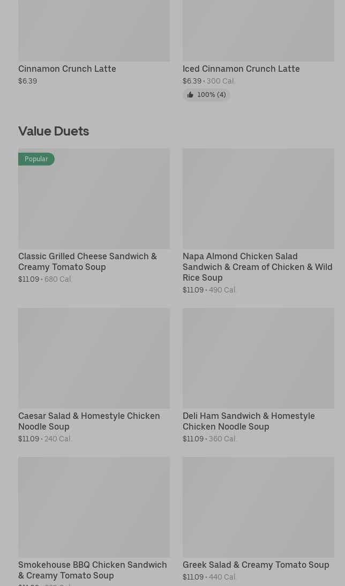Click Deli Ham Sandwich & Homestyle Chicken Noodle title
Viewport: 345px width, 586px height.
(249, 421)
